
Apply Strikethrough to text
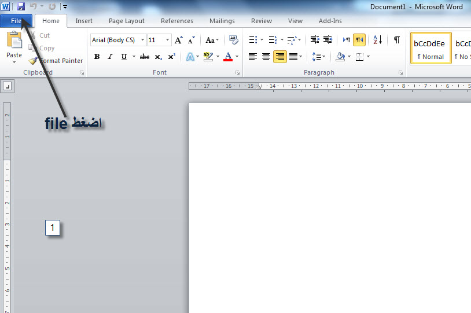[x=145, y=57]
